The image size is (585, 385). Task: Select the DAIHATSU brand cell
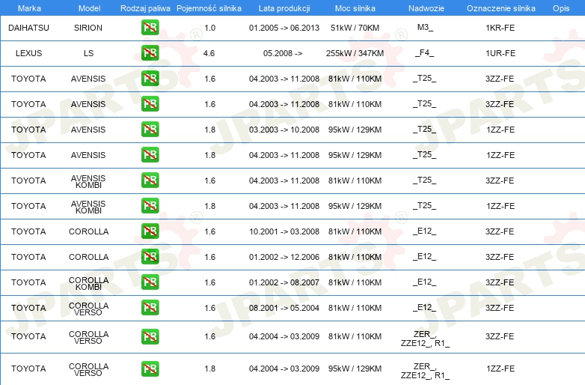(x=28, y=28)
